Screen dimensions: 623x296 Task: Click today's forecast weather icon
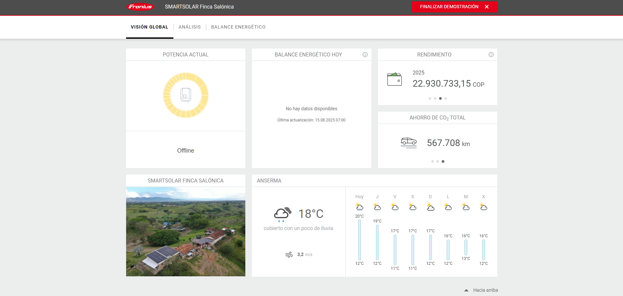[360, 207]
